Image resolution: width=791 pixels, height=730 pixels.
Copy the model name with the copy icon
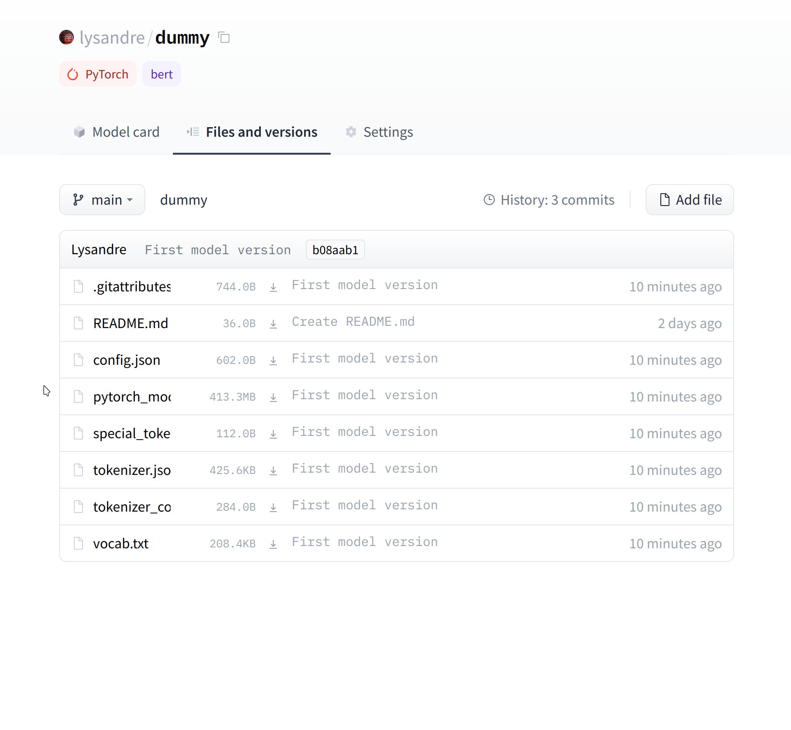pyautogui.click(x=224, y=38)
